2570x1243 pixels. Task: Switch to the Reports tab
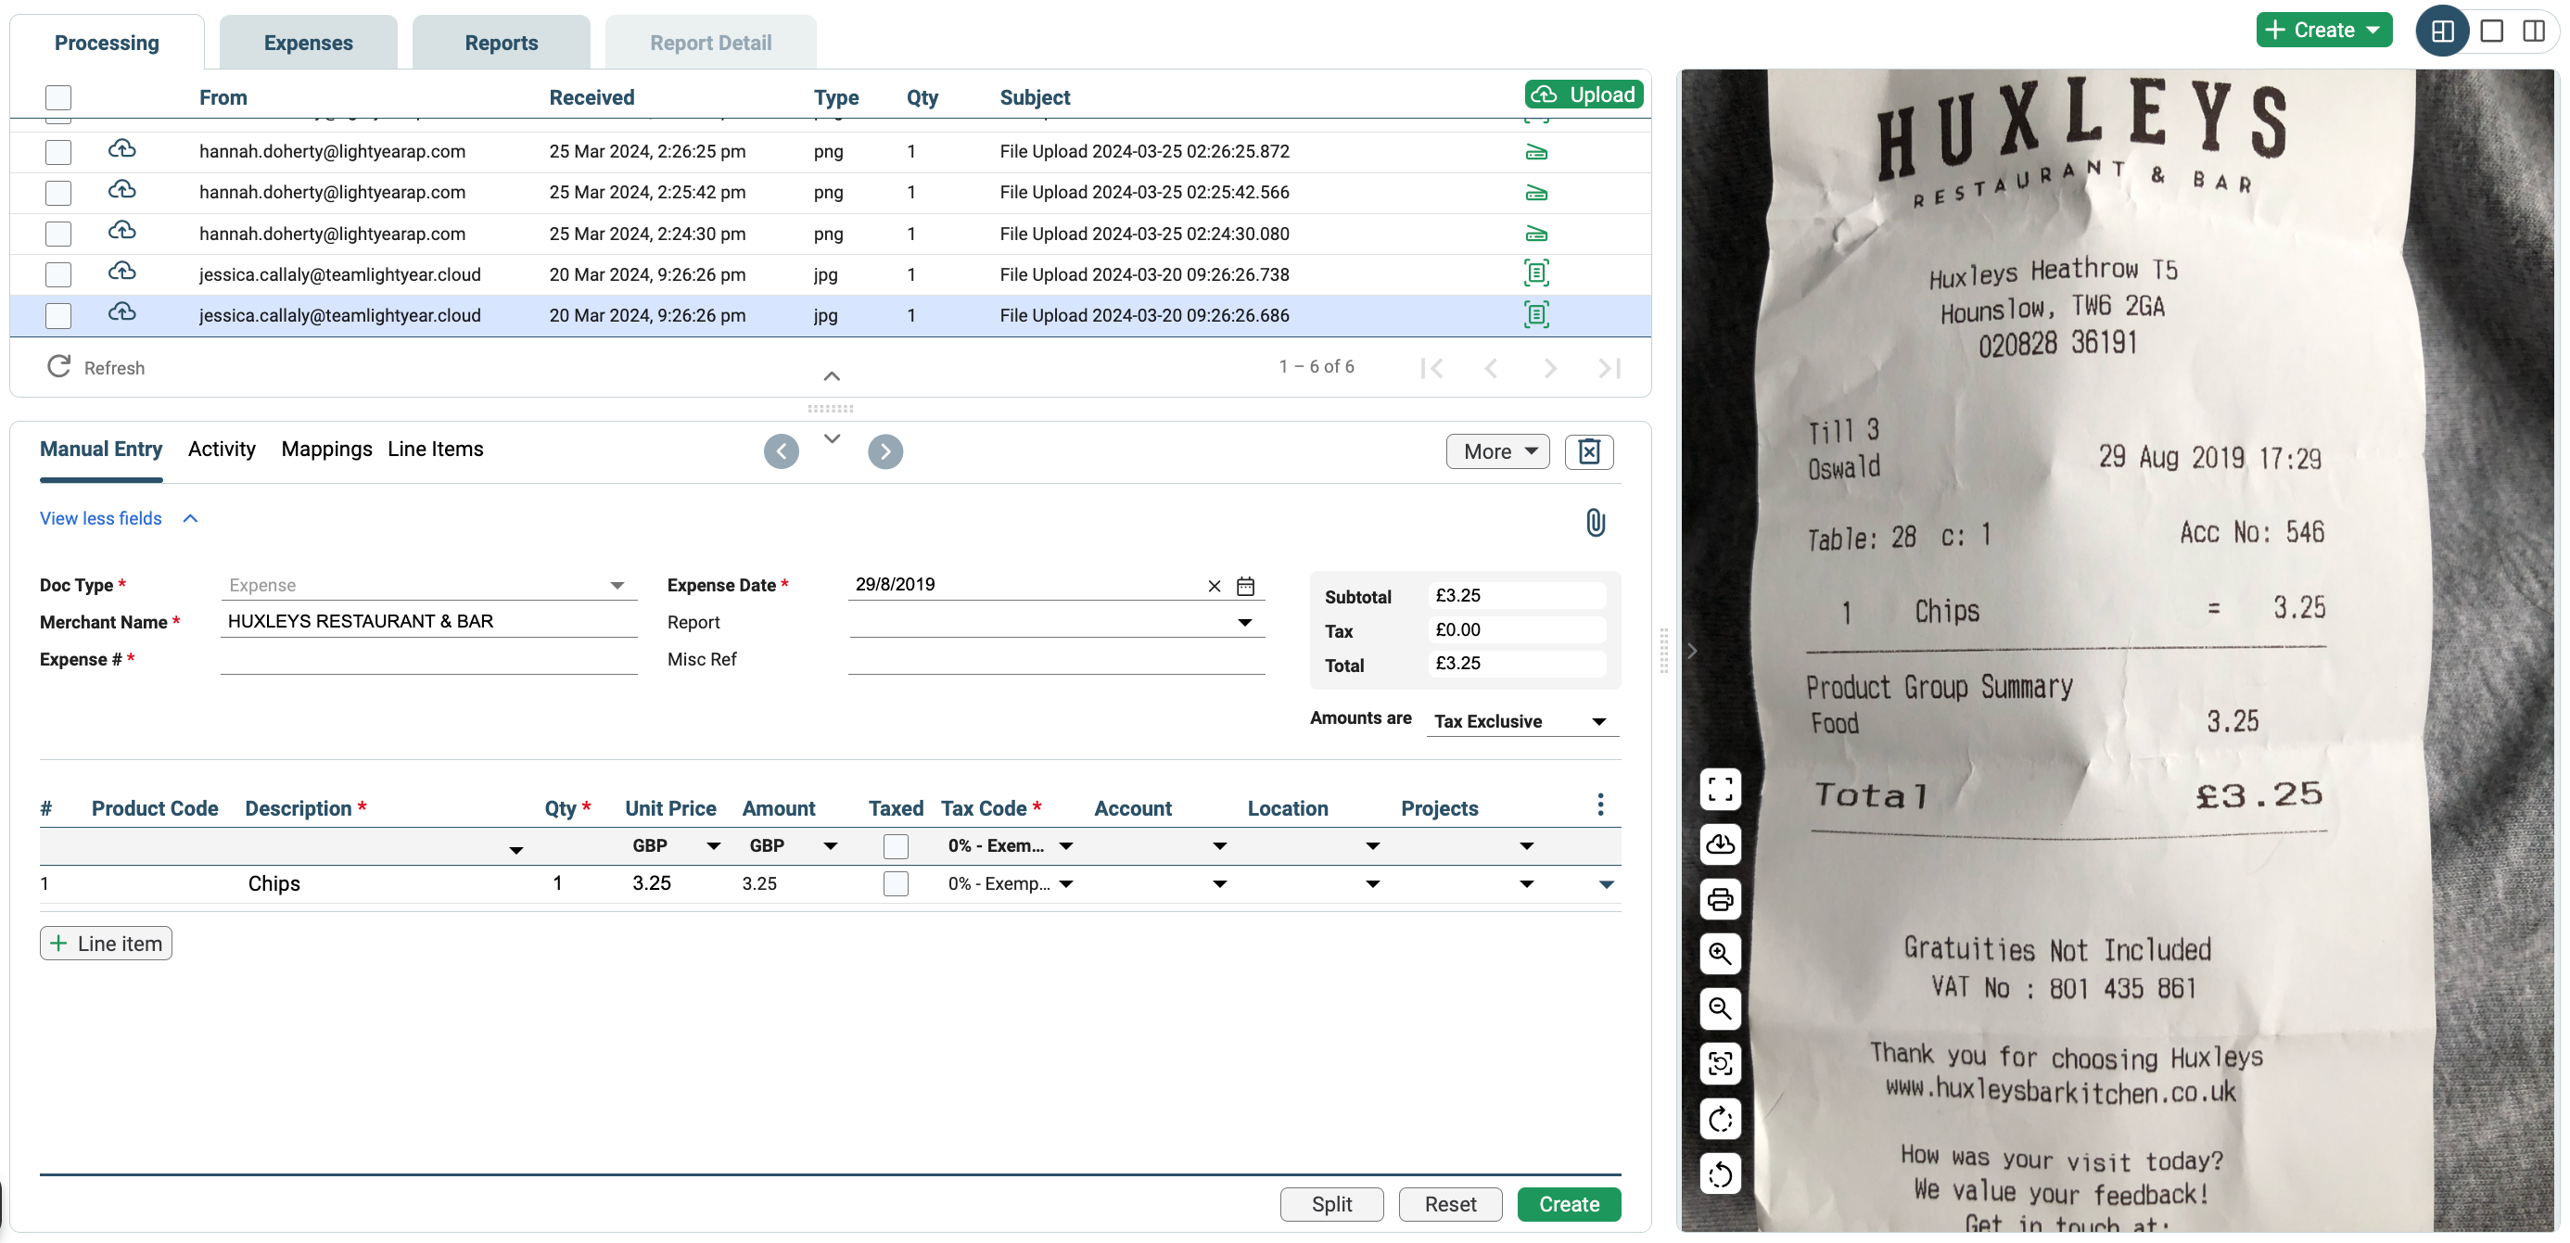pyautogui.click(x=501, y=43)
